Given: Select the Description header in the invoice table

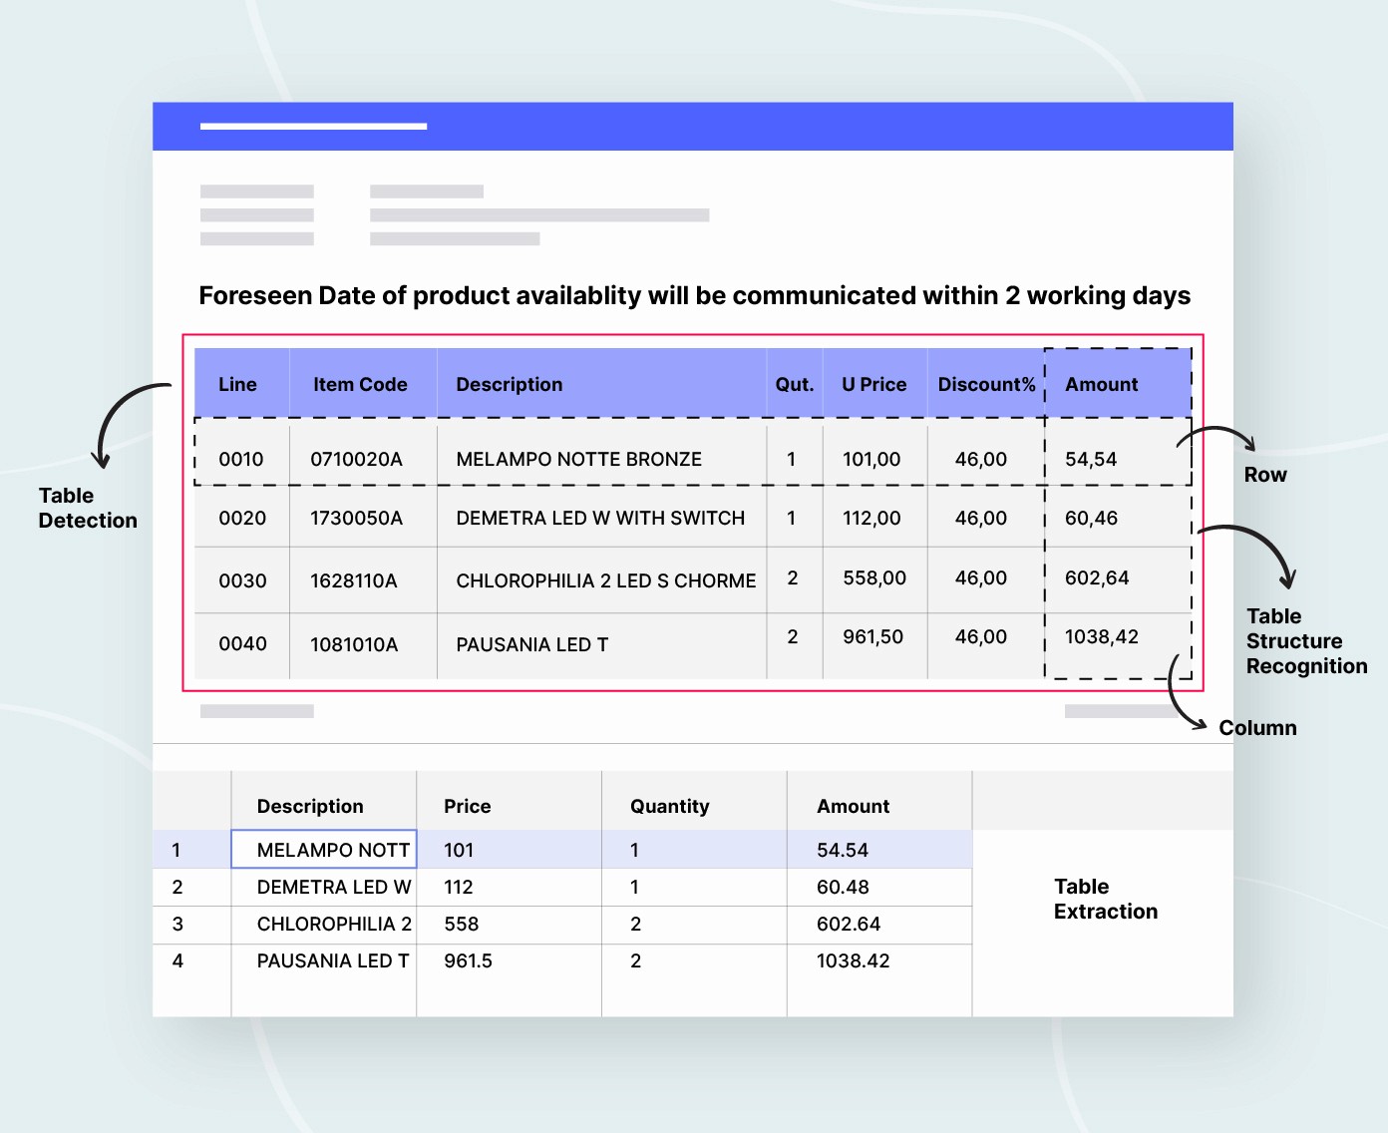Looking at the screenshot, I should coord(509,383).
